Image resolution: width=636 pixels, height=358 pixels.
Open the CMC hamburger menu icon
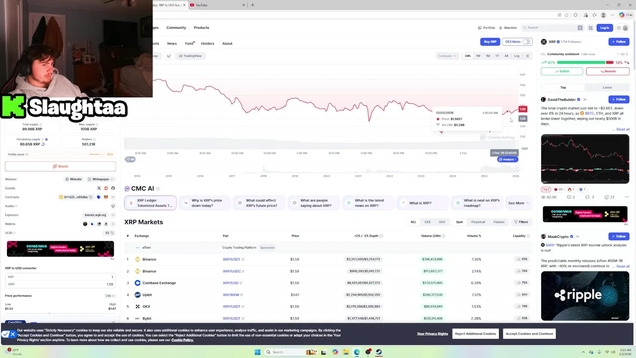[x=619, y=28]
